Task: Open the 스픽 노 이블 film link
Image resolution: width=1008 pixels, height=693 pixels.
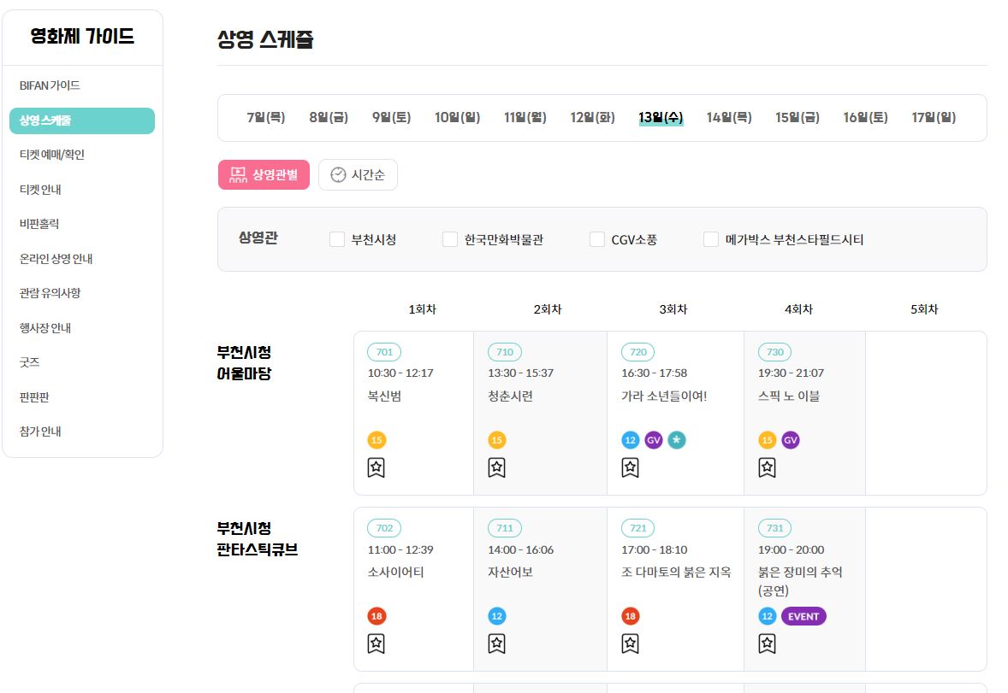Action: tap(789, 396)
